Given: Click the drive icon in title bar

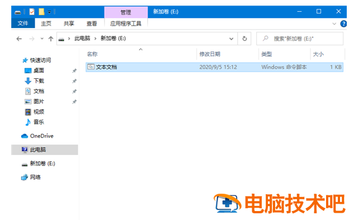Looking at the screenshot, I should click(17, 12).
